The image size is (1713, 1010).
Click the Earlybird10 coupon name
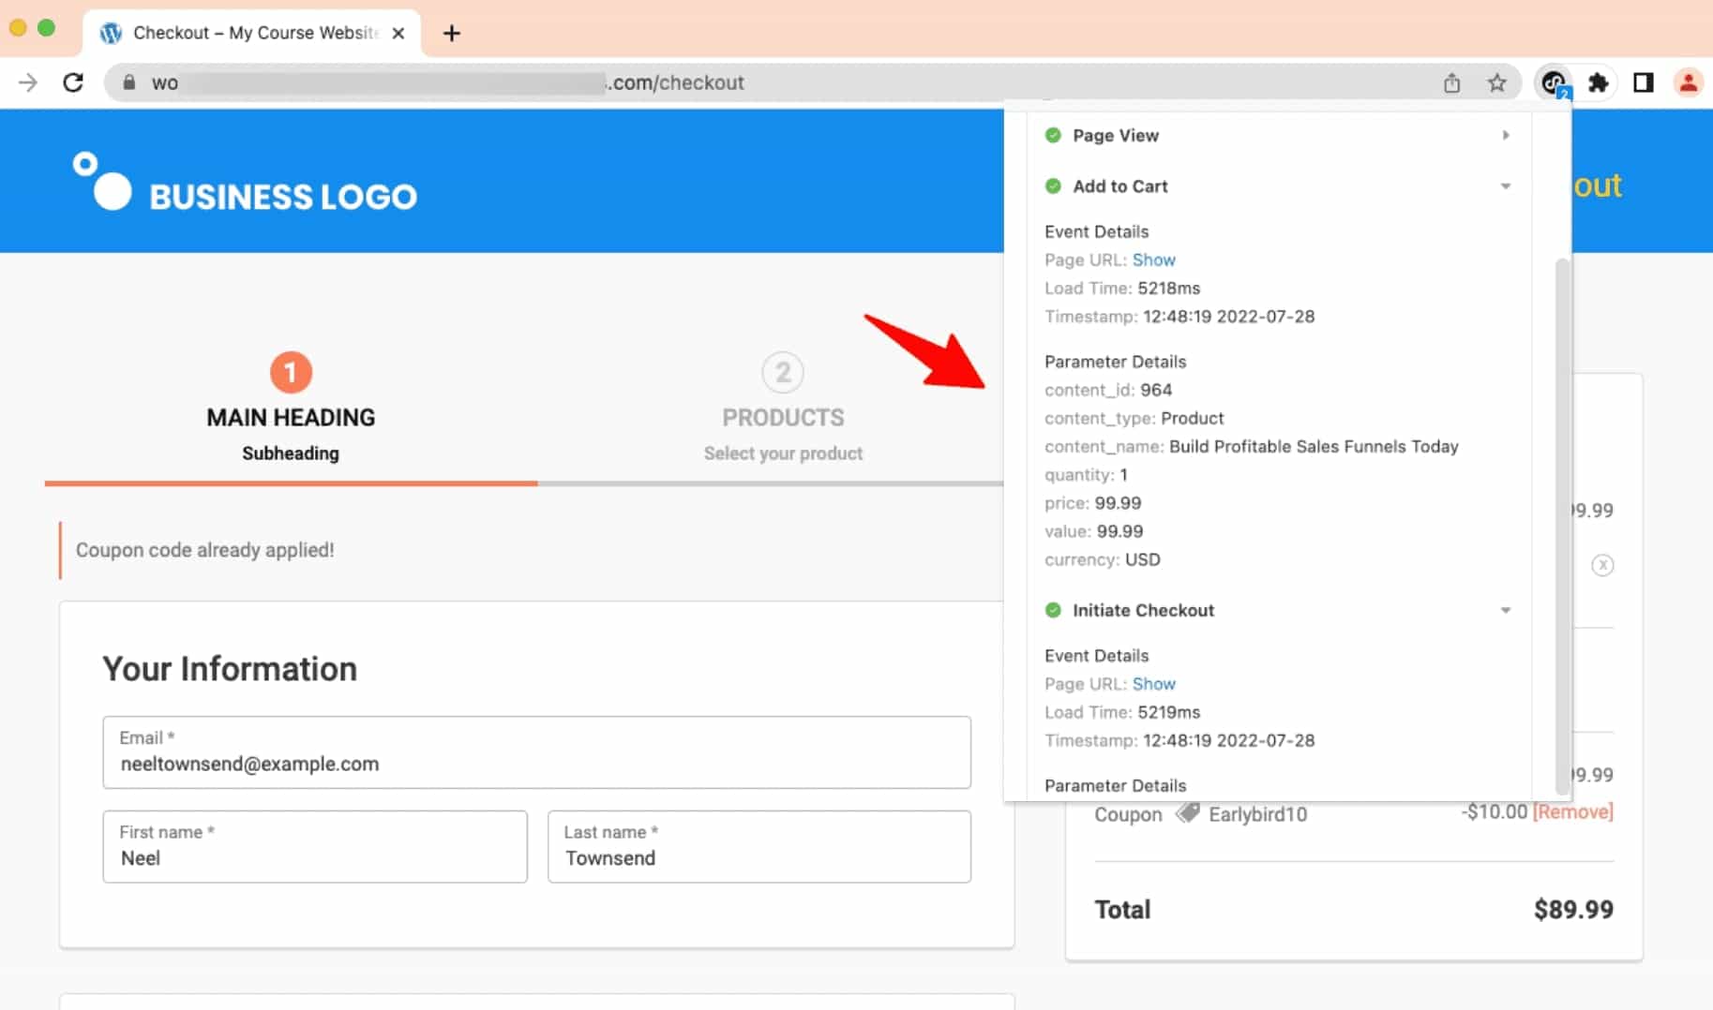click(x=1257, y=814)
